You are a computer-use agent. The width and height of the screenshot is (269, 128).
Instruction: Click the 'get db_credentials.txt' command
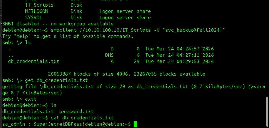point(56,80)
